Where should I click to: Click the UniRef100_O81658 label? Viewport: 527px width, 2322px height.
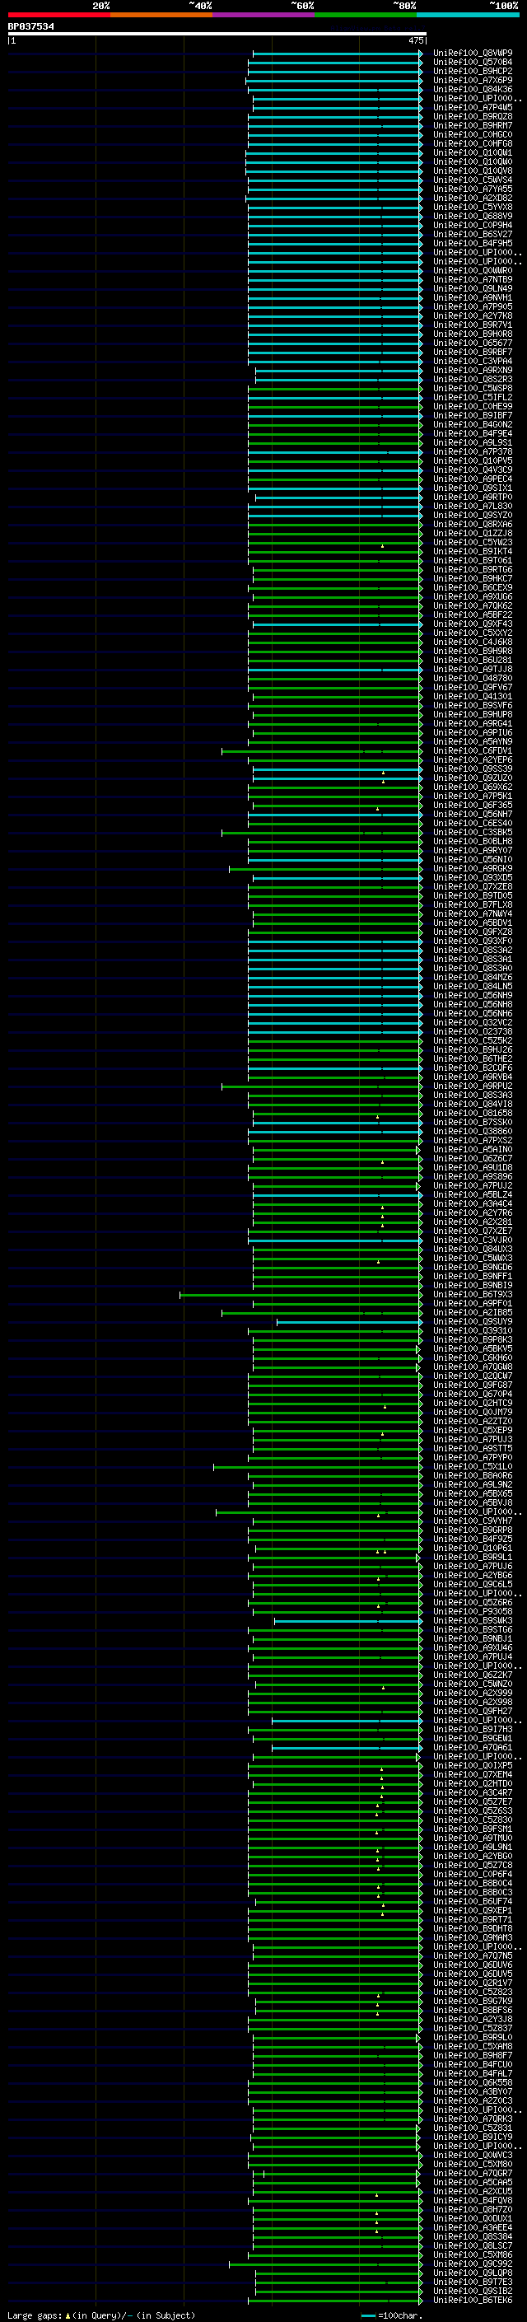472,1114
